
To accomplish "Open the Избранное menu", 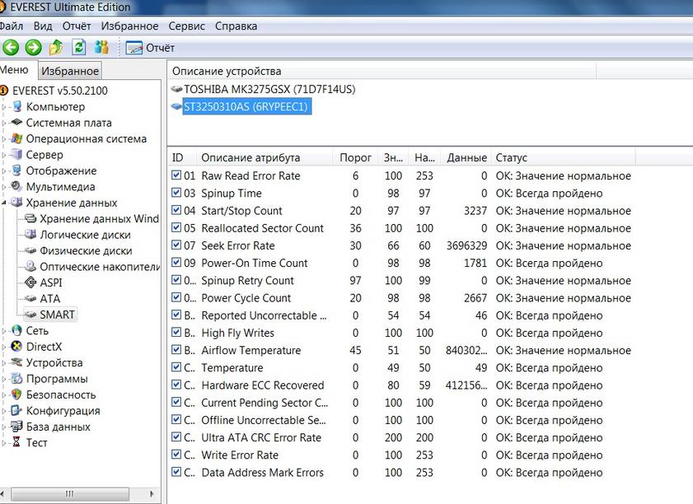I will (129, 26).
